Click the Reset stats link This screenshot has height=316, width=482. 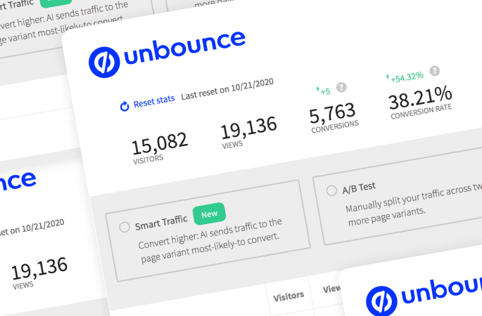[153, 102]
